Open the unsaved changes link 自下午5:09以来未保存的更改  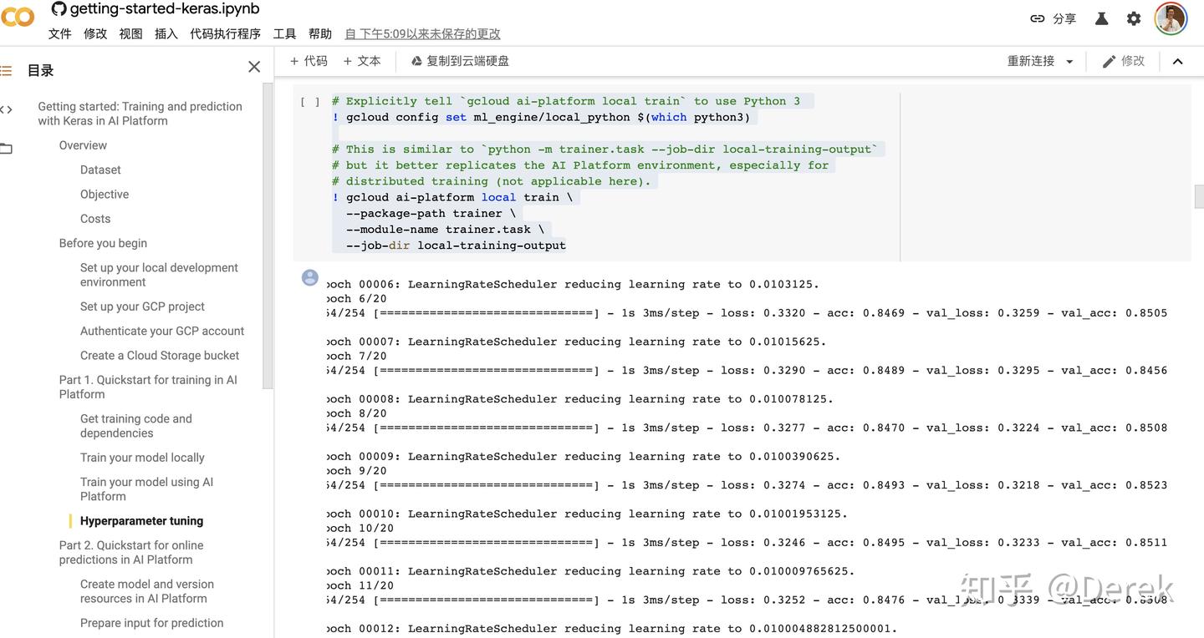point(421,33)
